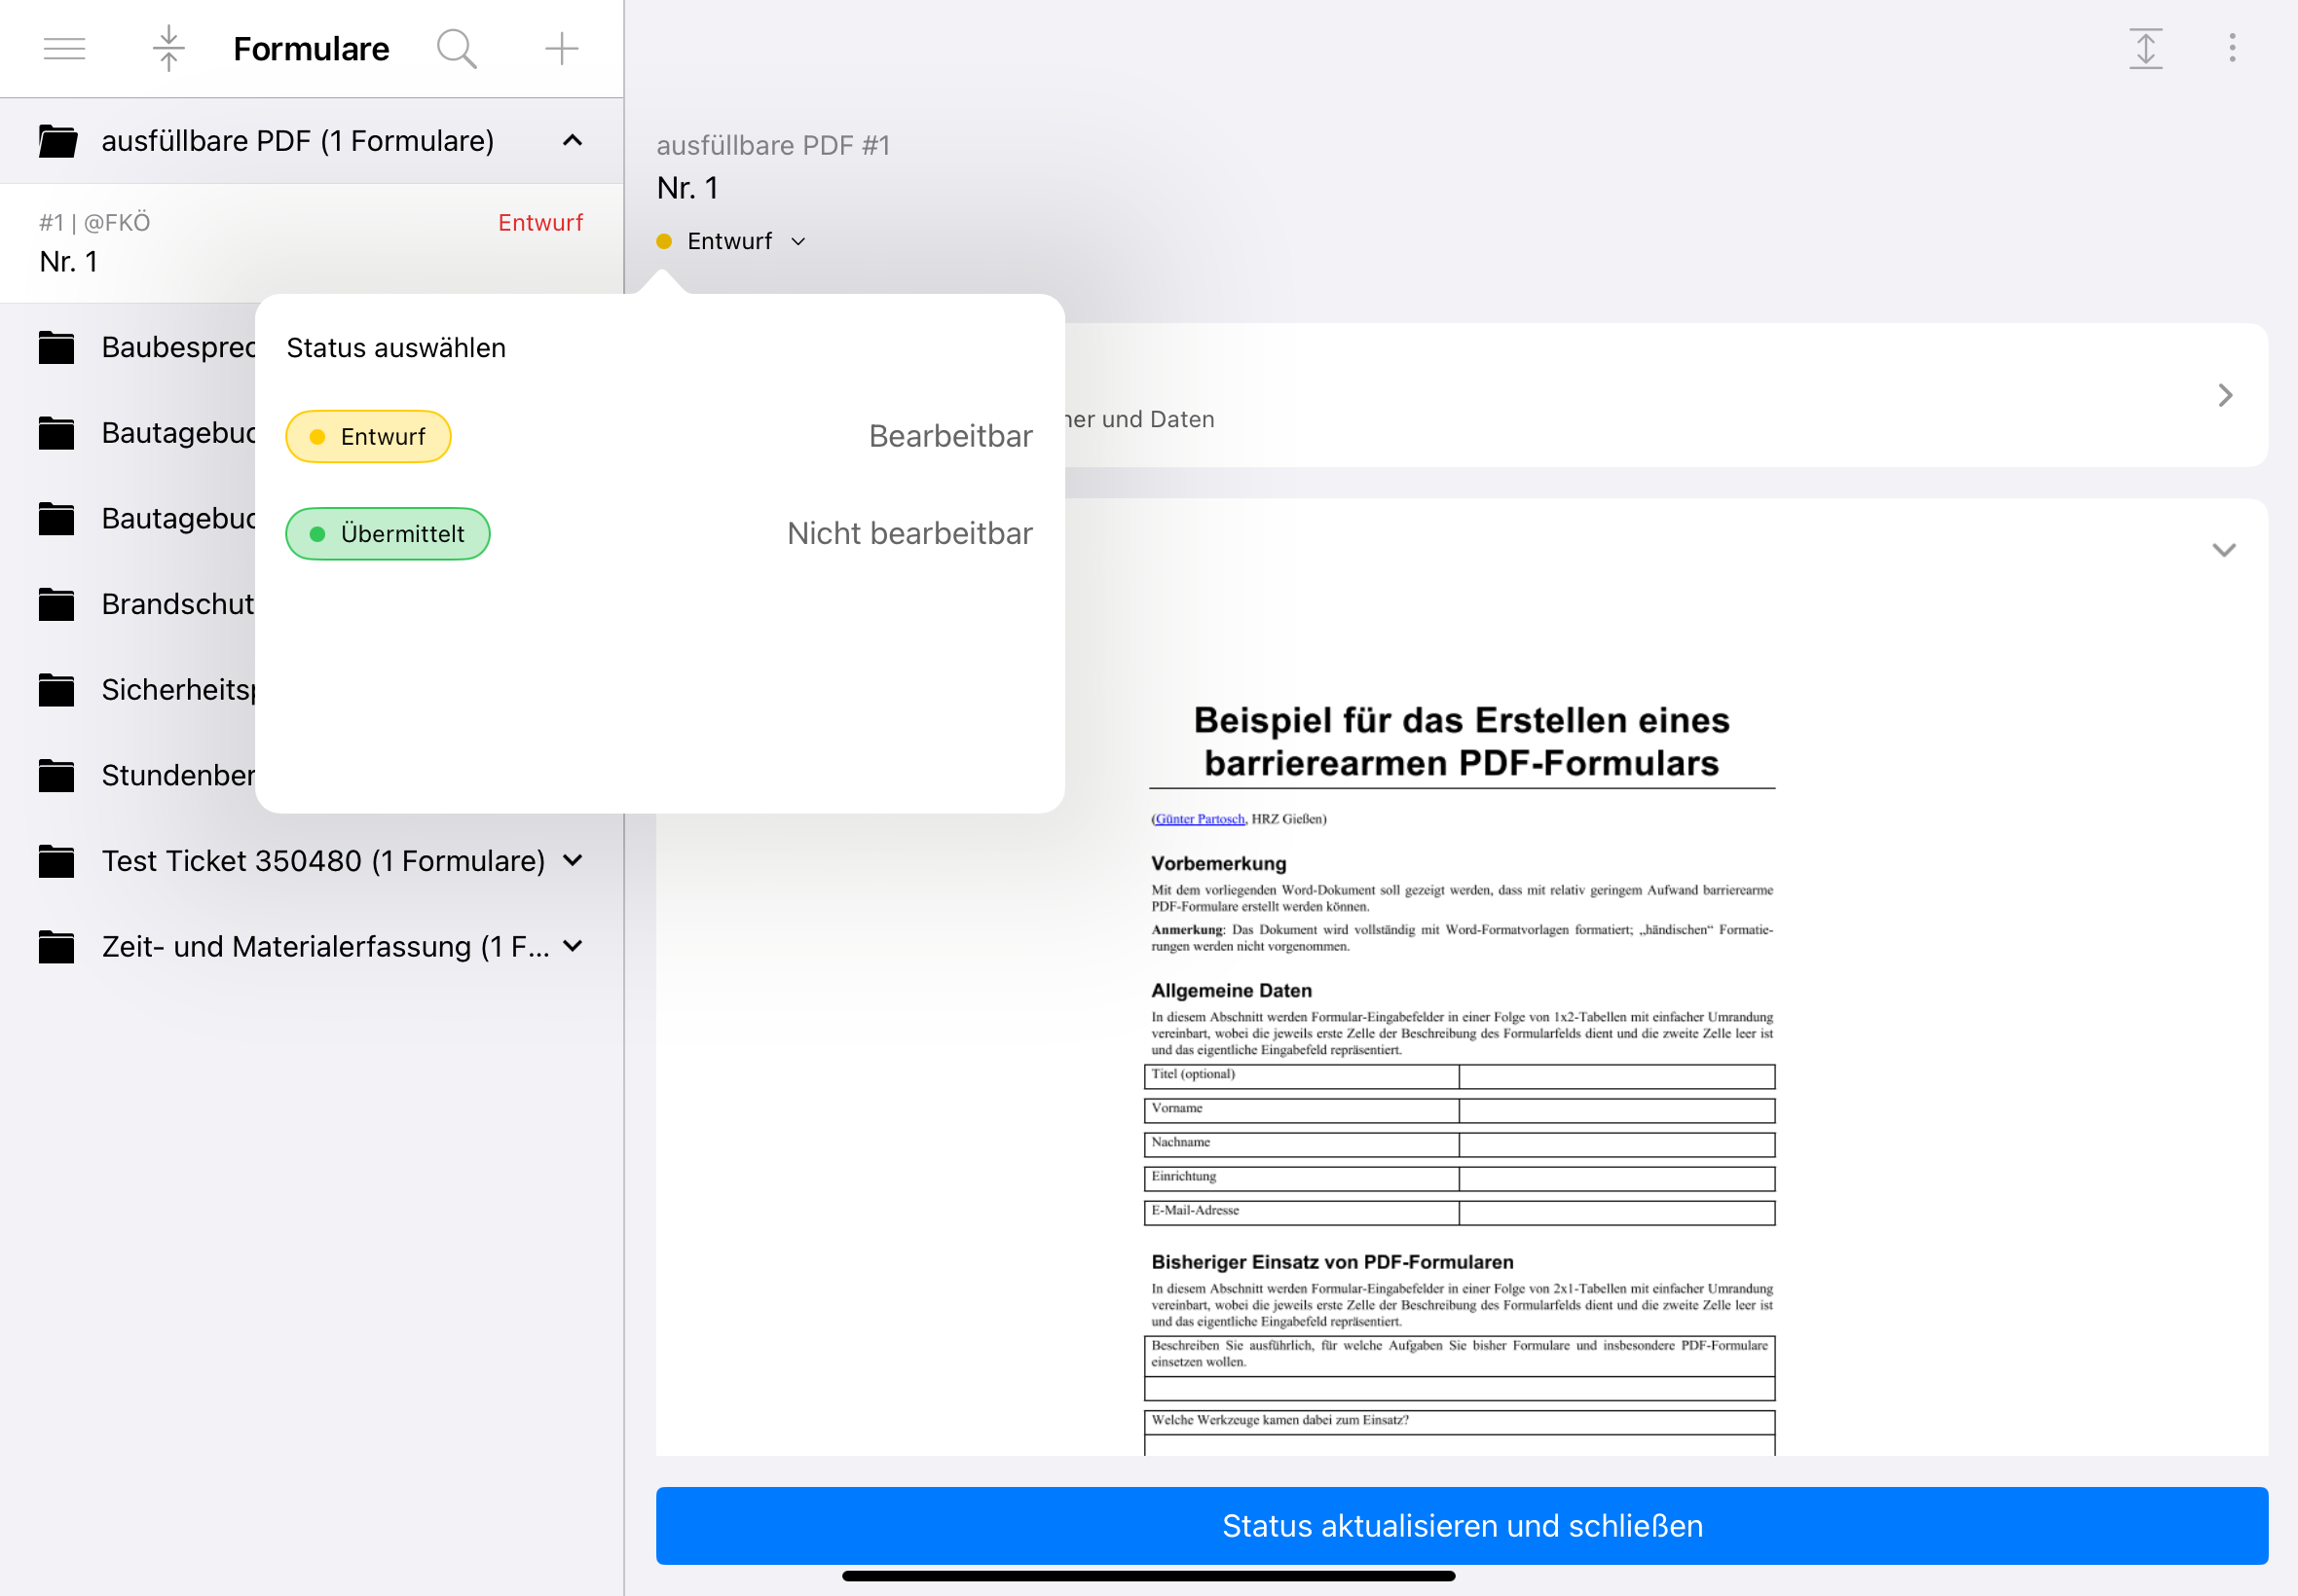The height and width of the screenshot is (1596, 2298).
Task: Click the Nicht bearbeitbar label
Action: (909, 533)
